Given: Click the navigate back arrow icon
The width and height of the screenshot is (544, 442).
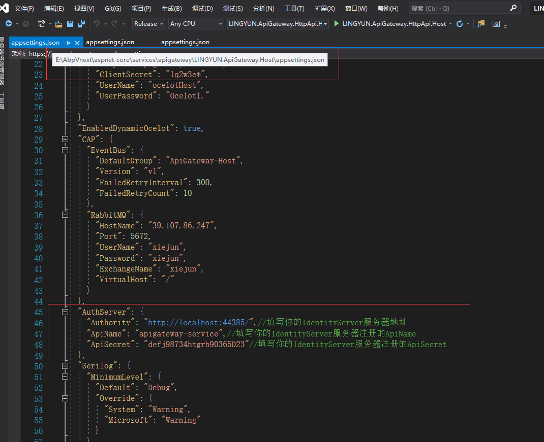Looking at the screenshot, I should click(x=9, y=23).
